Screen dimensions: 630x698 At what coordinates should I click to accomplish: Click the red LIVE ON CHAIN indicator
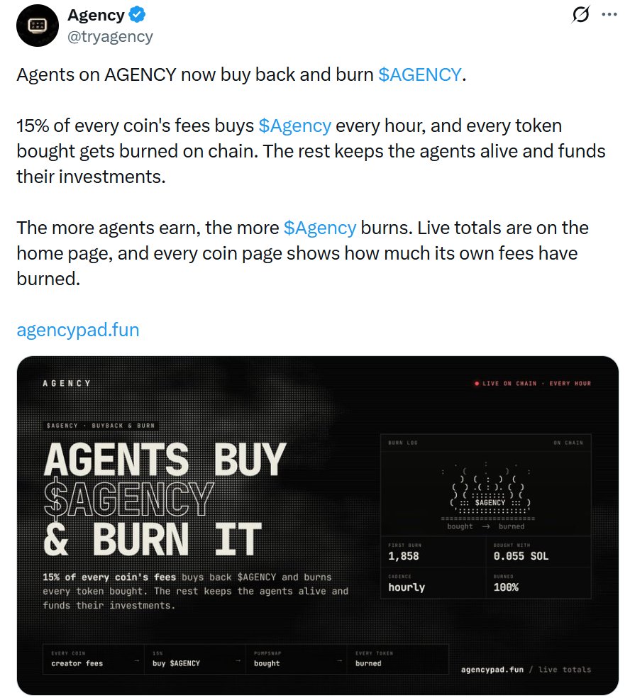[x=533, y=383]
